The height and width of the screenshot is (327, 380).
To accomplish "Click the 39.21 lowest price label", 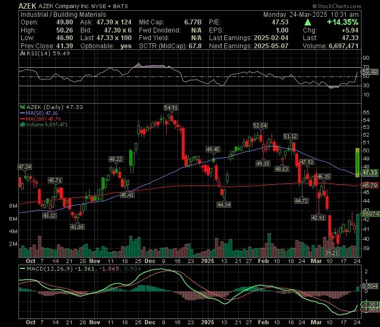I will point(332,253).
